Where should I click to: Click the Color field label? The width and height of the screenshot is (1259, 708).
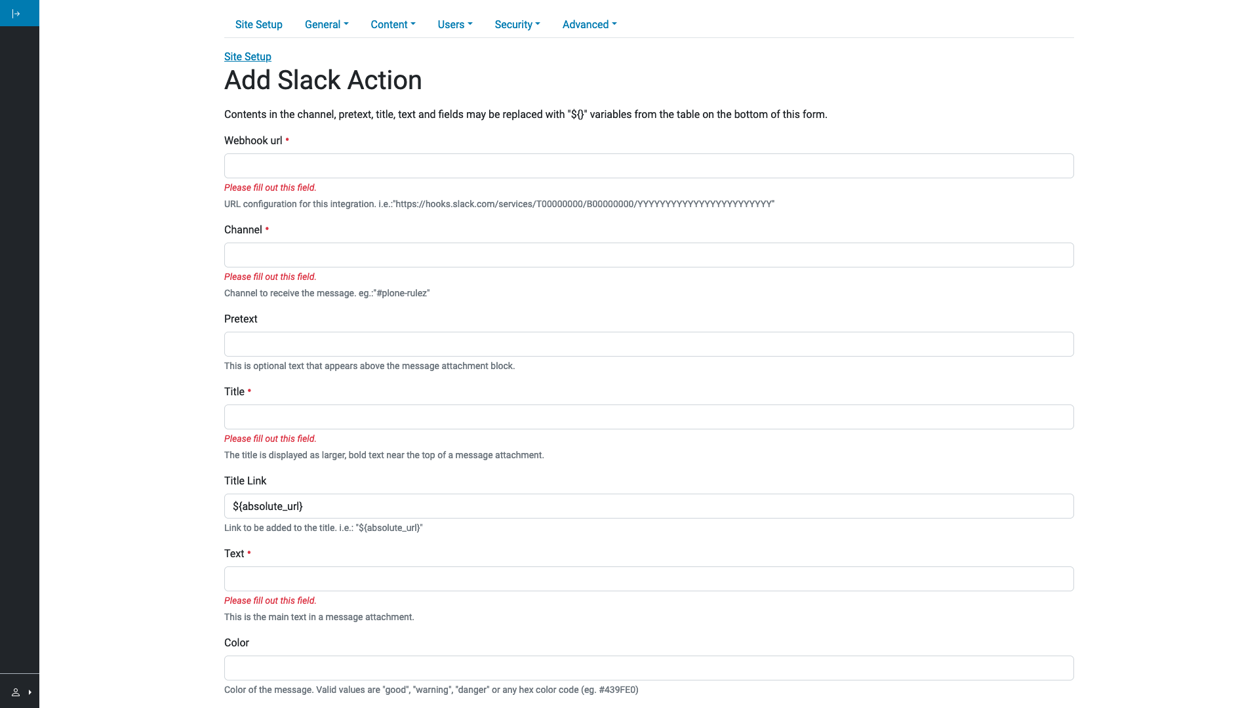point(237,642)
